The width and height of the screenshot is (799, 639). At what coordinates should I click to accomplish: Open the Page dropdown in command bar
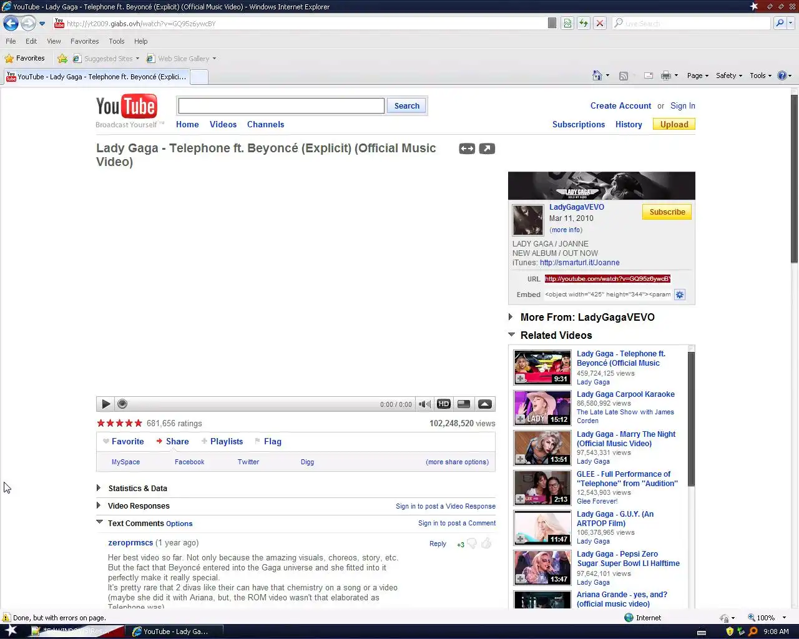(698, 76)
